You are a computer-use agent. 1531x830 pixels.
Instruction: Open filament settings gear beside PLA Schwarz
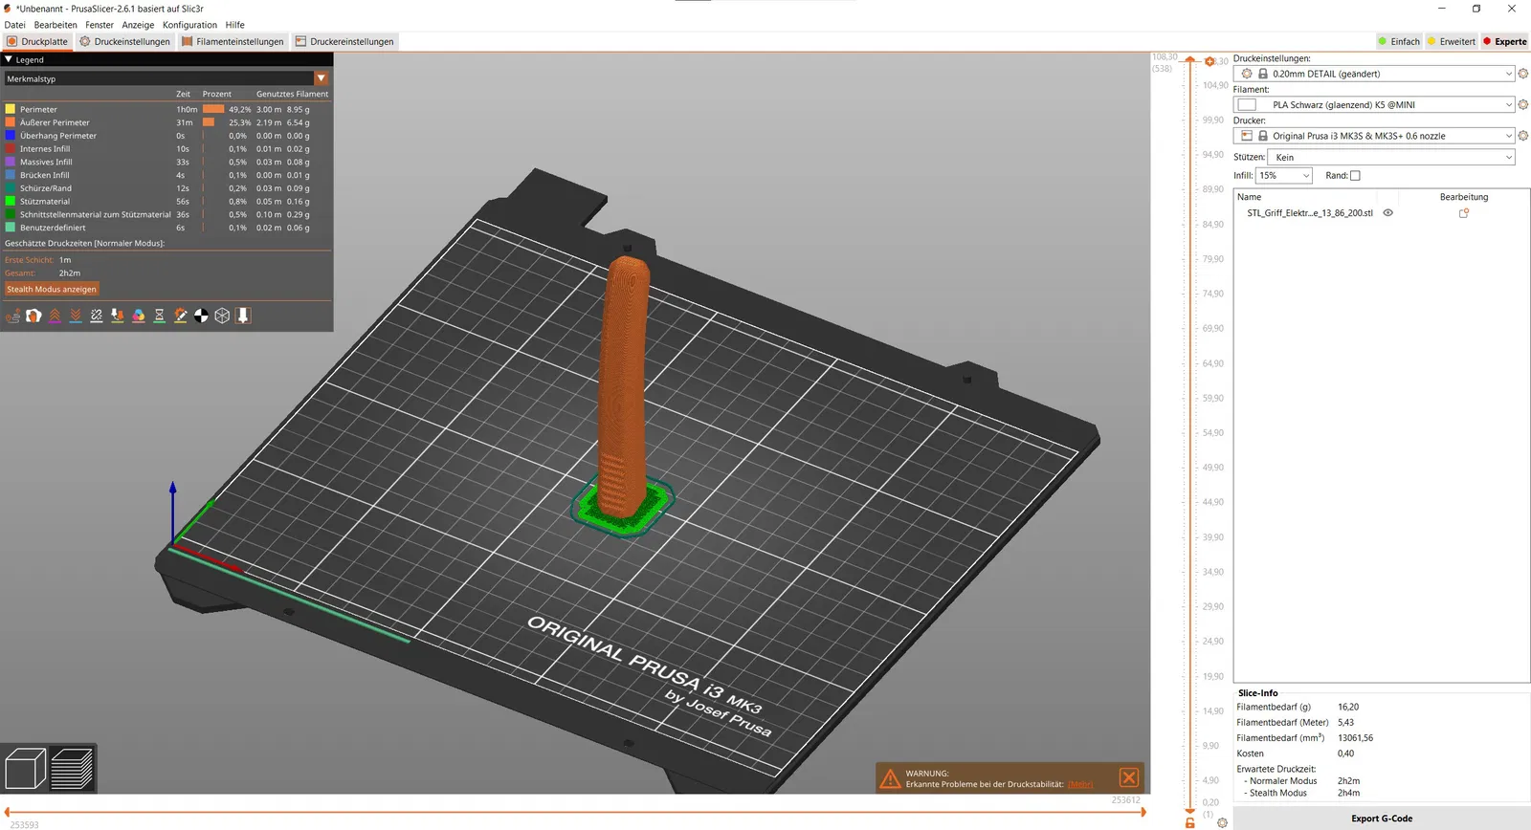tap(1523, 105)
